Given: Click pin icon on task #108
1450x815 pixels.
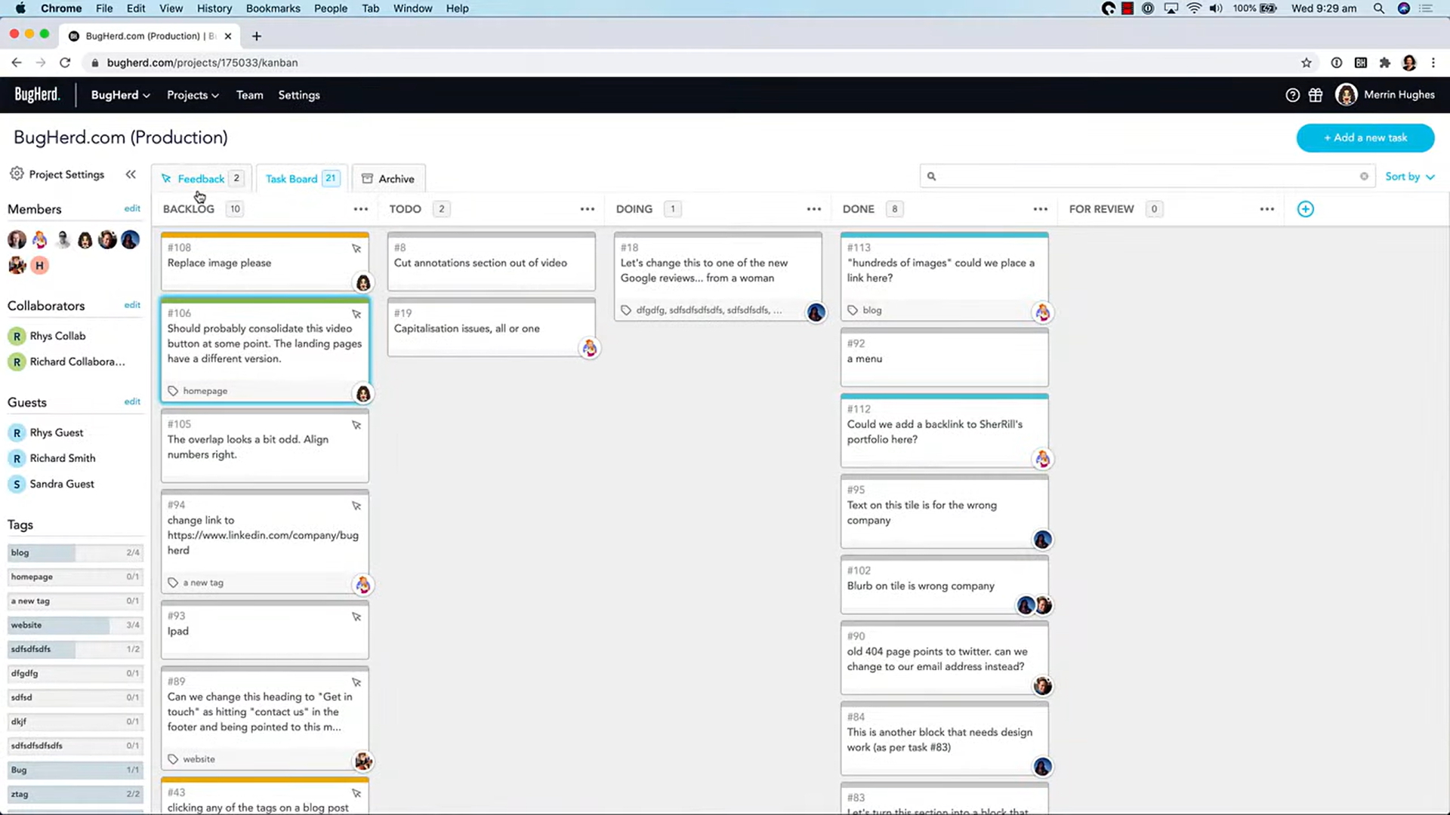Looking at the screenshot, I should click(x=356, y=248).
